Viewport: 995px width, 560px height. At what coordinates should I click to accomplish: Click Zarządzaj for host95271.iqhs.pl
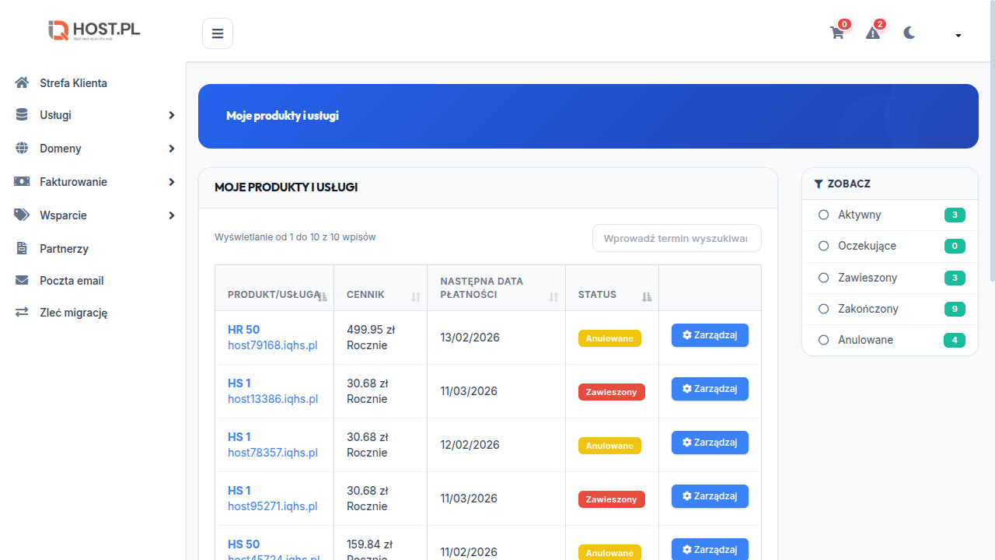[710, 496]
